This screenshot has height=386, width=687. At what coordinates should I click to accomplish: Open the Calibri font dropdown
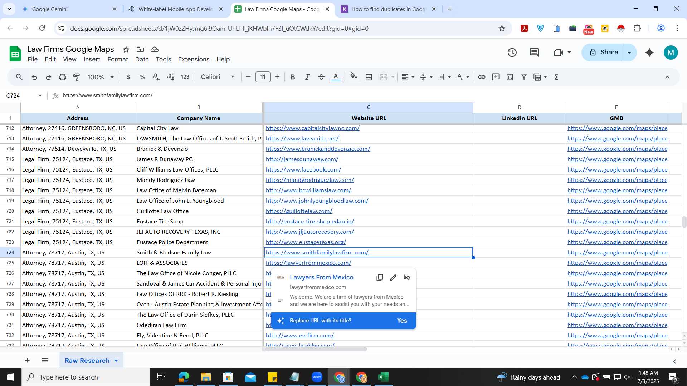pos(218,77)
